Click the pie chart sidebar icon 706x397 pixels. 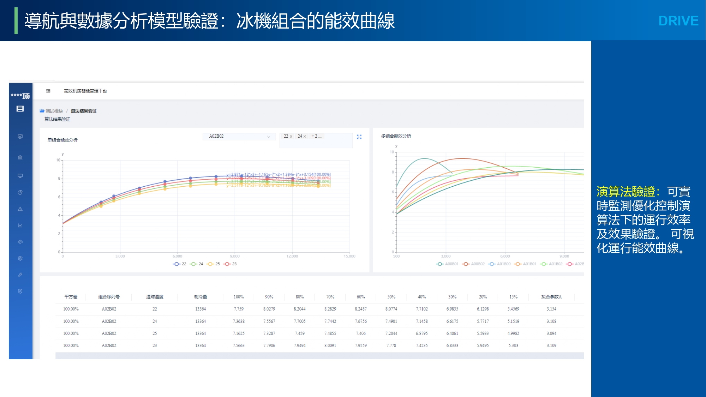click(20, 192)
